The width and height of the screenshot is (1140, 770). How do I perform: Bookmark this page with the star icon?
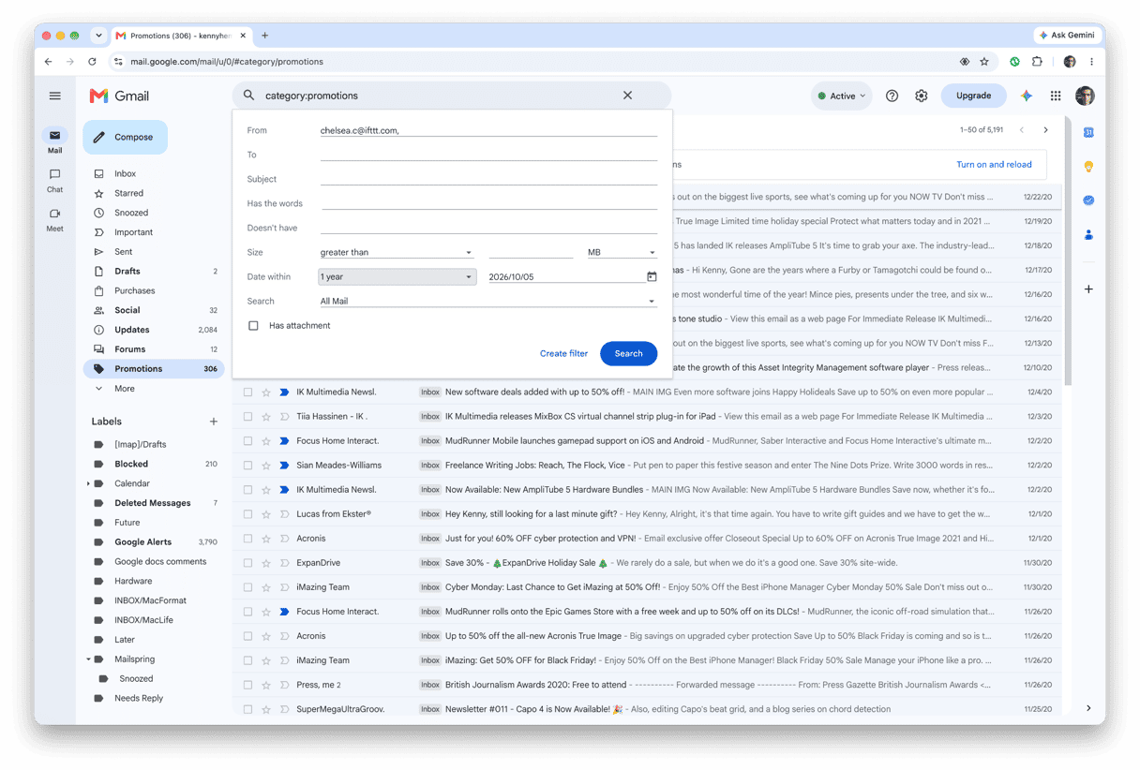pos(984,62)
